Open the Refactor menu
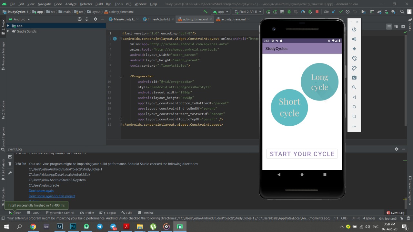413x232 pixels. (86, 4)
